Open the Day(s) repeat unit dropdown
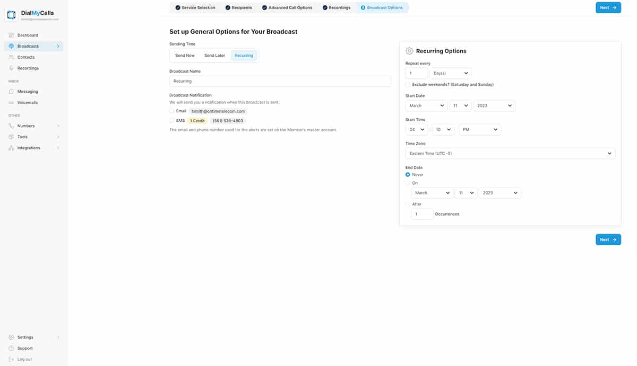The width and height of the screenshot is (637, 366). tap(450, 74)
